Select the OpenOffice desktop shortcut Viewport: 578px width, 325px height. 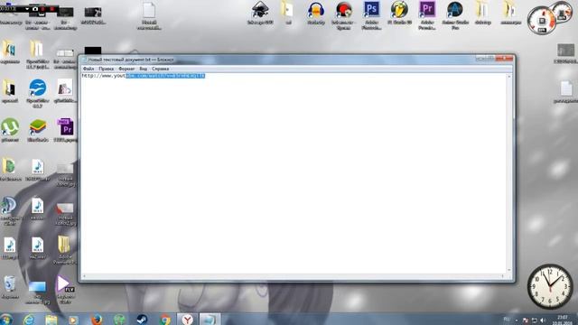pyautogui.click(x=38, y=93)
